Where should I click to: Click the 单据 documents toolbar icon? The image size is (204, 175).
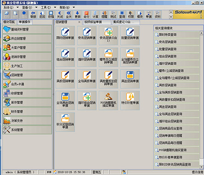point(149,15)
